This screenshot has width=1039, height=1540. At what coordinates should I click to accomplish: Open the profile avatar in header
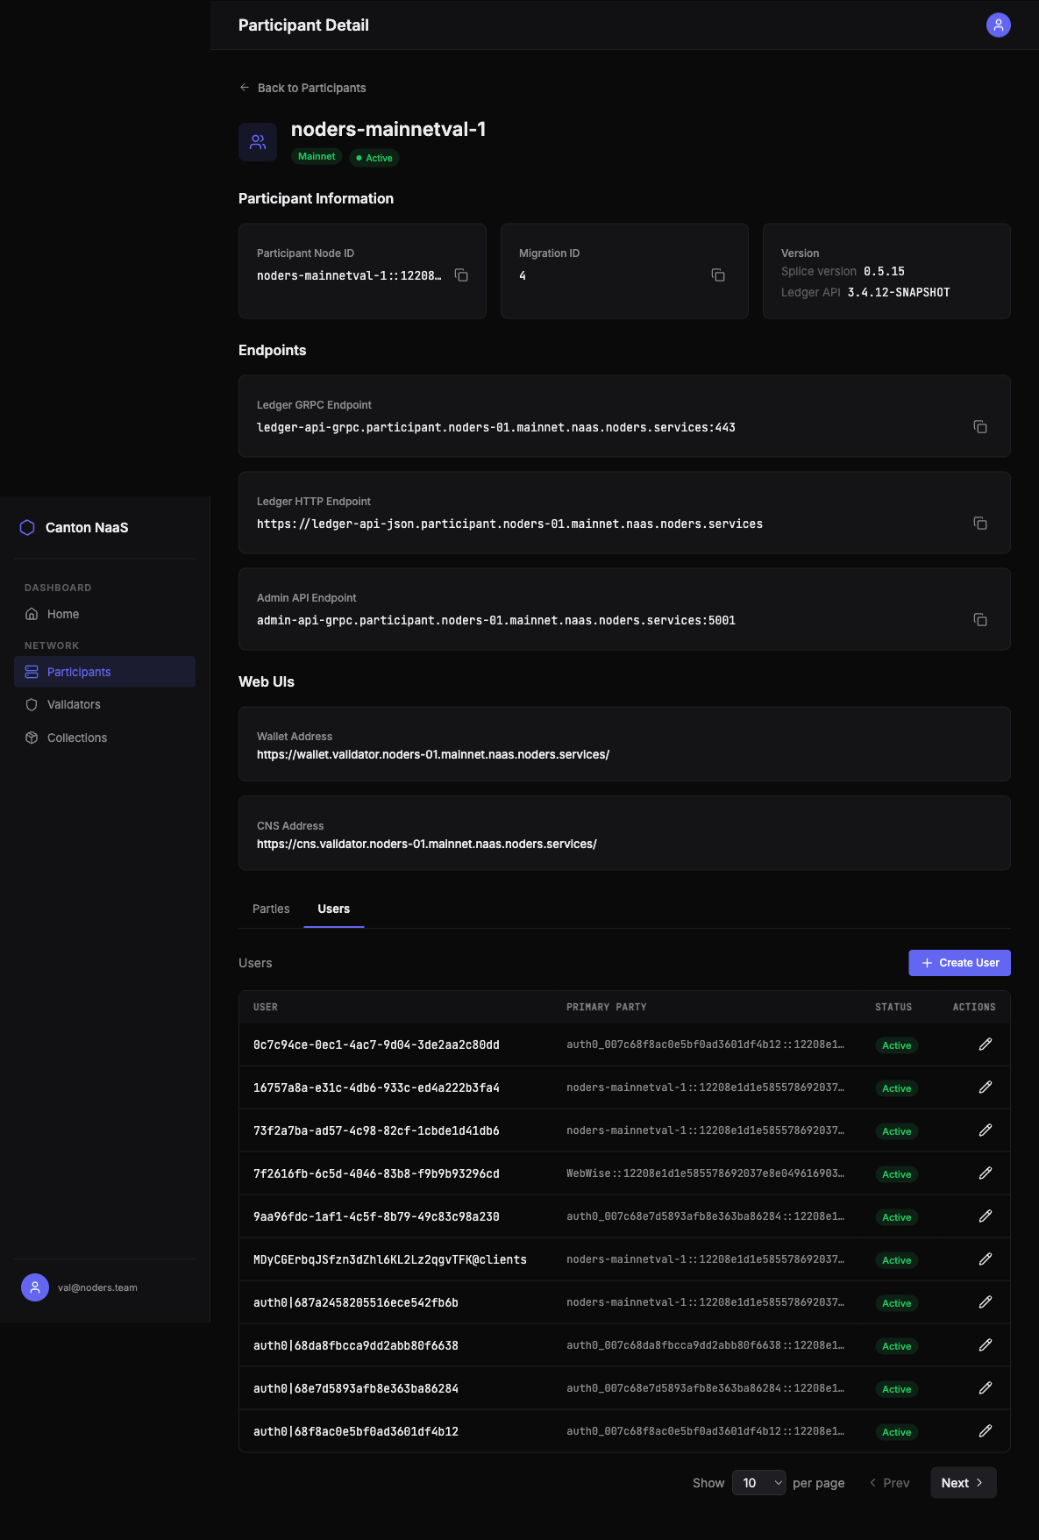[x=998, y=25]
